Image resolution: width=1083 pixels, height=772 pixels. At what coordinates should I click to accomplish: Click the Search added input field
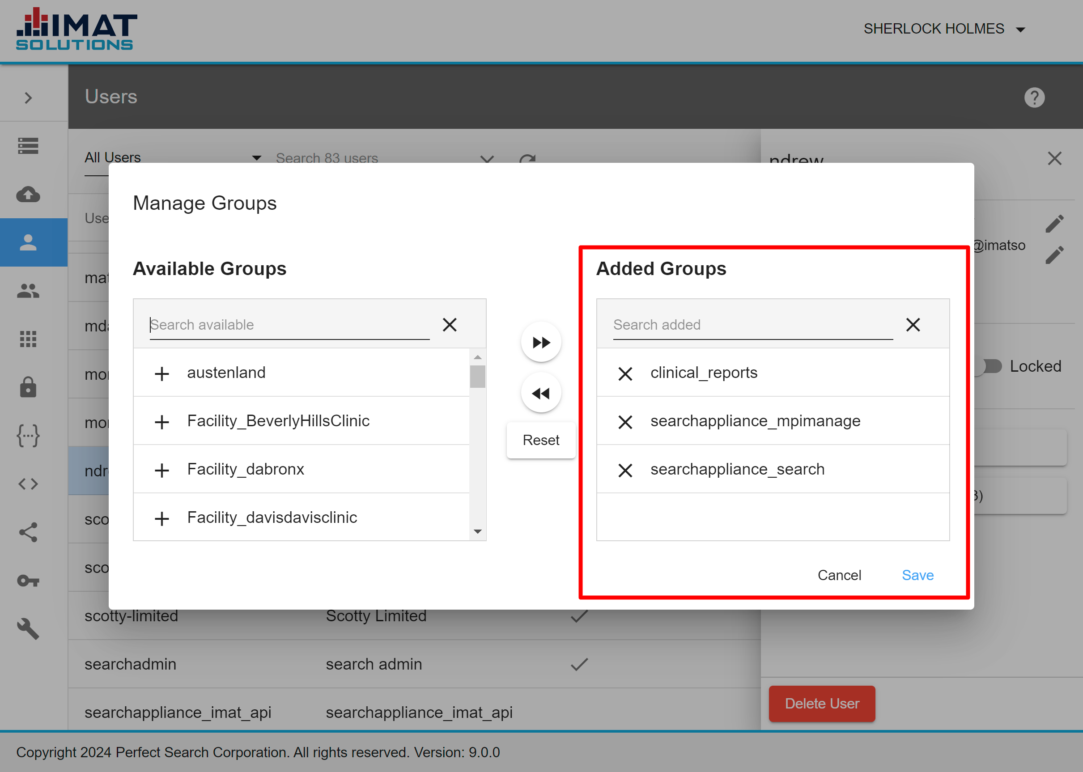tap(752, 325)
